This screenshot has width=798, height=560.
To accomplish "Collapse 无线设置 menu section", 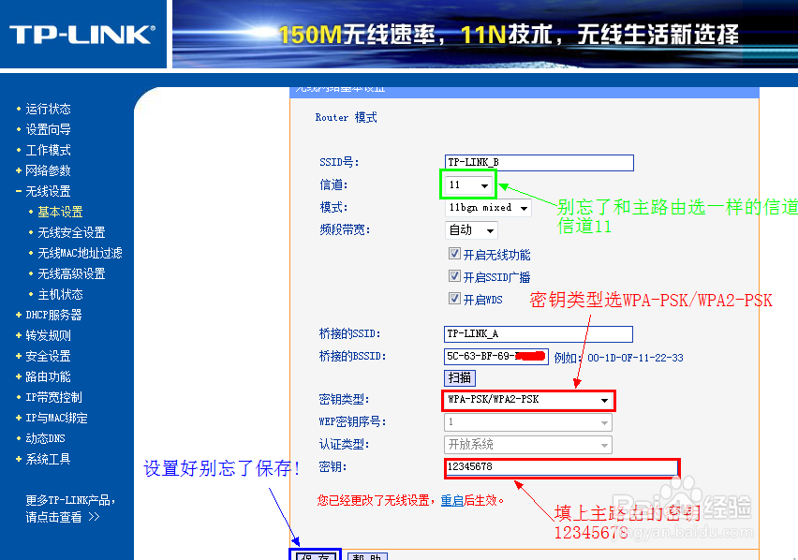I will pos(48,191).
